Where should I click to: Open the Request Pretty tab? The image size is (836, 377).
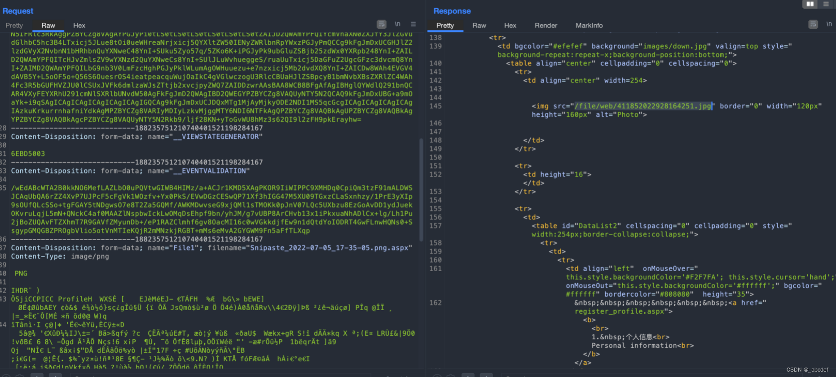point(14,26)
